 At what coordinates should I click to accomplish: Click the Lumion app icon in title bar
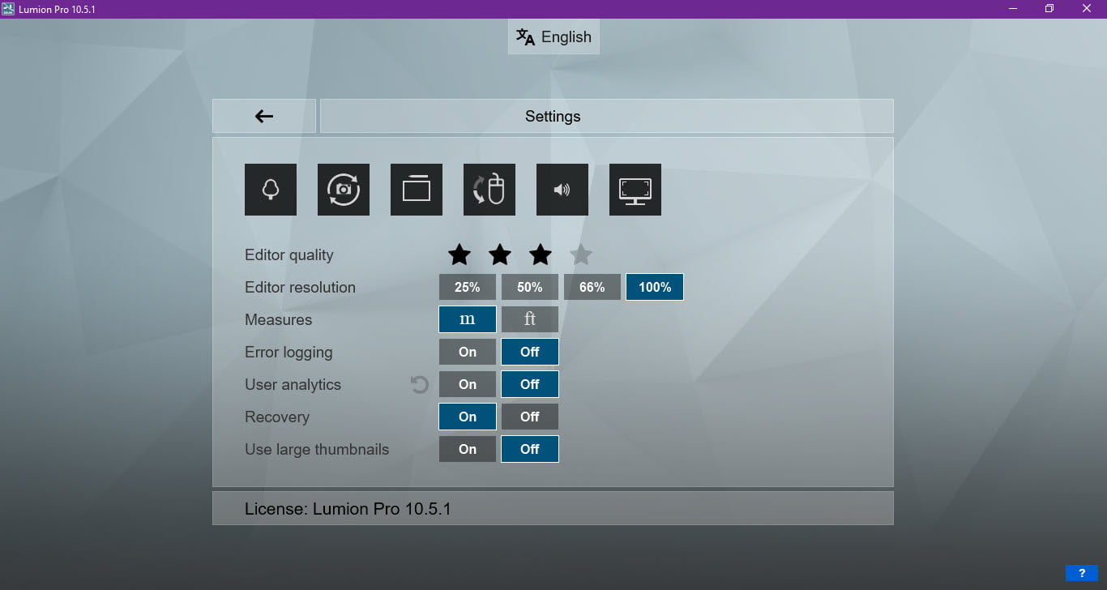[x=8, y=9]
